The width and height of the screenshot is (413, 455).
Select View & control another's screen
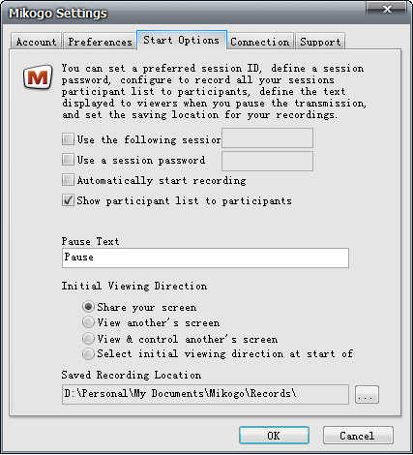pos(88,339)
